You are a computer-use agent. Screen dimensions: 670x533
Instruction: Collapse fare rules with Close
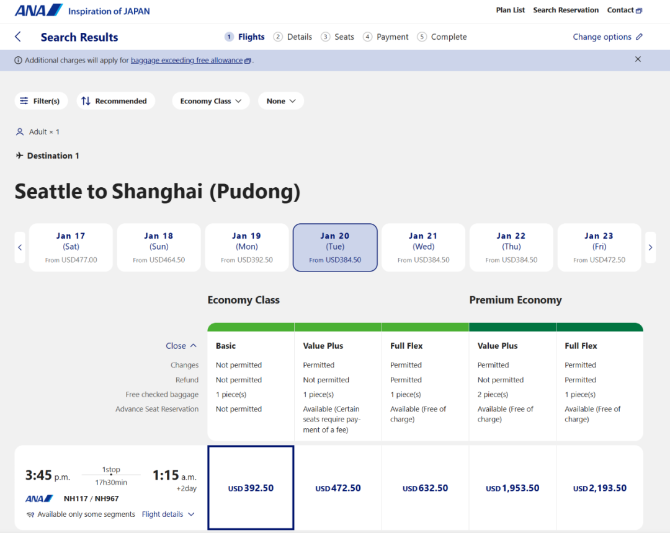[x=181, y=346]
